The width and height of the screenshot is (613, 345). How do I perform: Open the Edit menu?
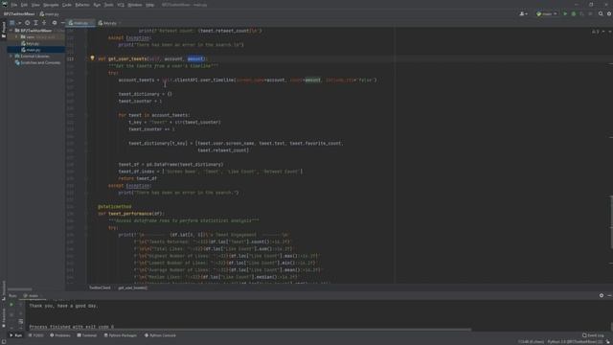24,5
